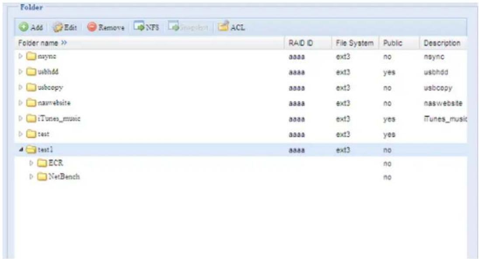Select the ECR subfolder name
Screen dimensions: 479x259
click(x=56, y=163)
